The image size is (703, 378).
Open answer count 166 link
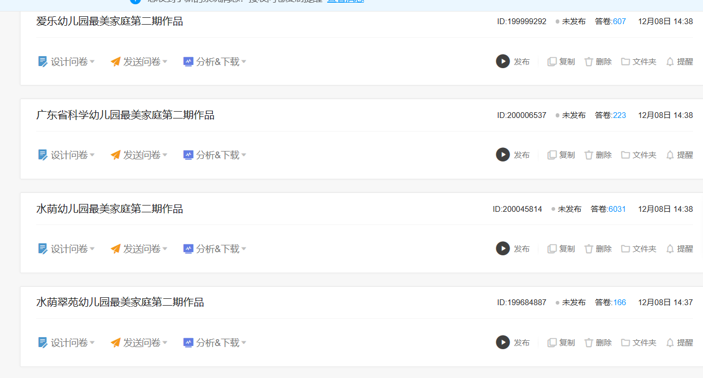[x=619, y=303]
